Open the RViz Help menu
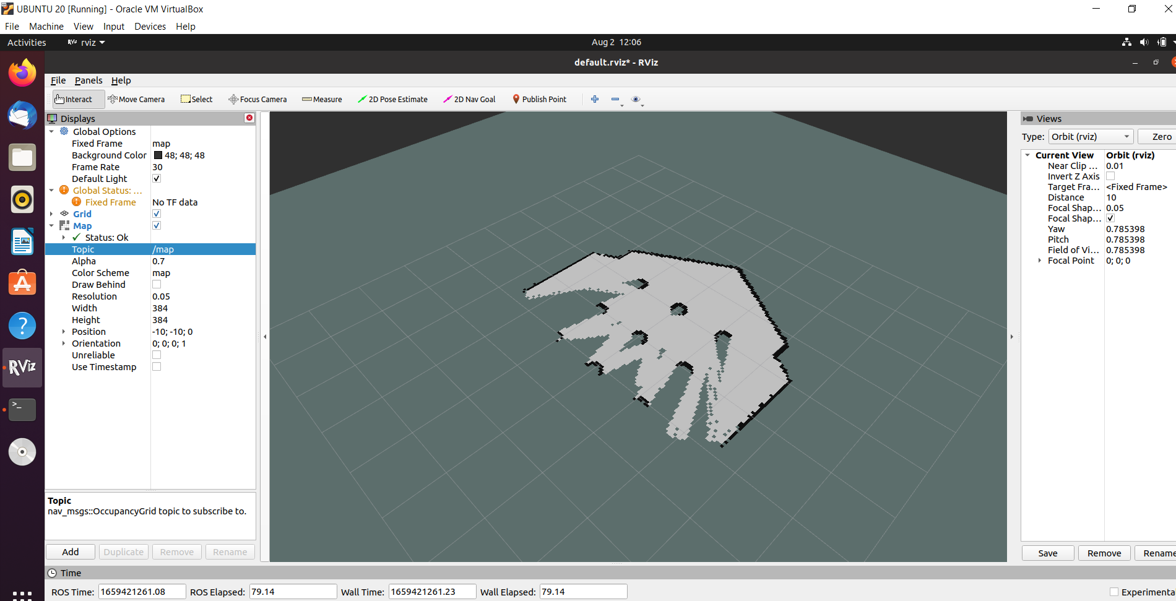Image resolution: width=1176 pixels, height=601 pixels. click(121, 80)
